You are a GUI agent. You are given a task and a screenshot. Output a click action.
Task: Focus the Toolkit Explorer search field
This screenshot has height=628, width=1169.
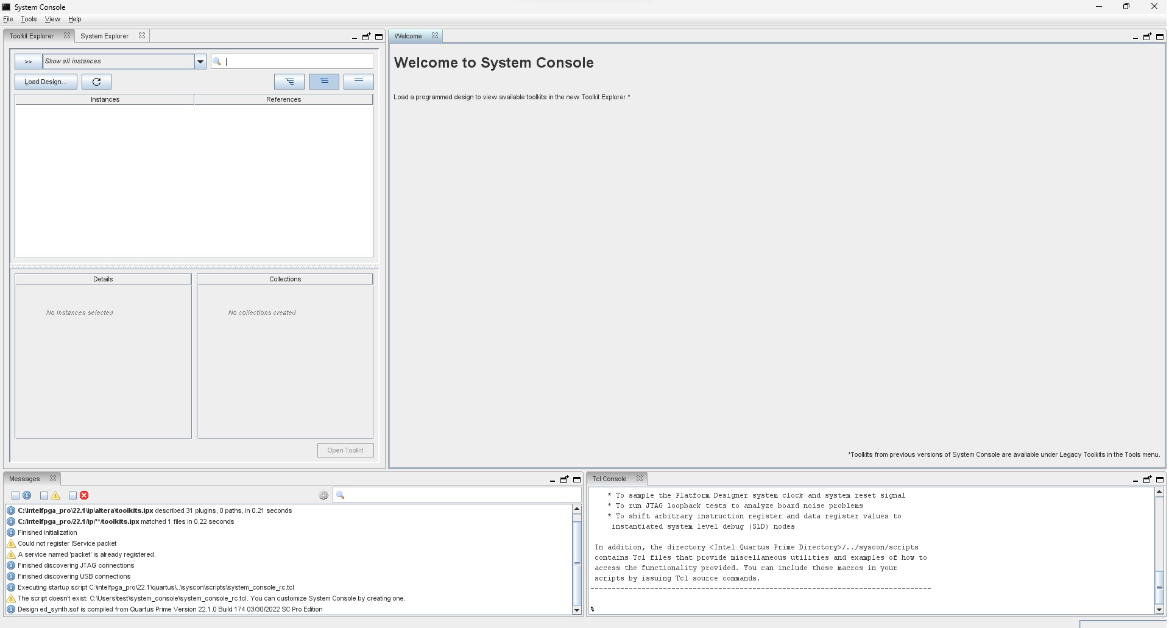click(292, 62)
